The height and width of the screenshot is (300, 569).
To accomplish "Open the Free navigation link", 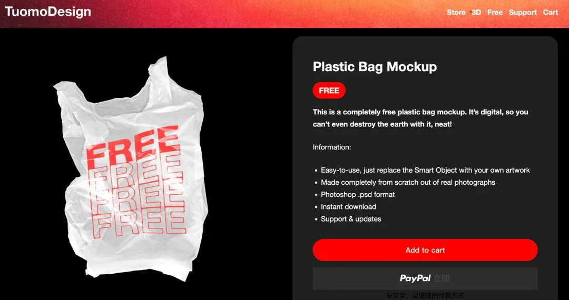I will point(495,12).
